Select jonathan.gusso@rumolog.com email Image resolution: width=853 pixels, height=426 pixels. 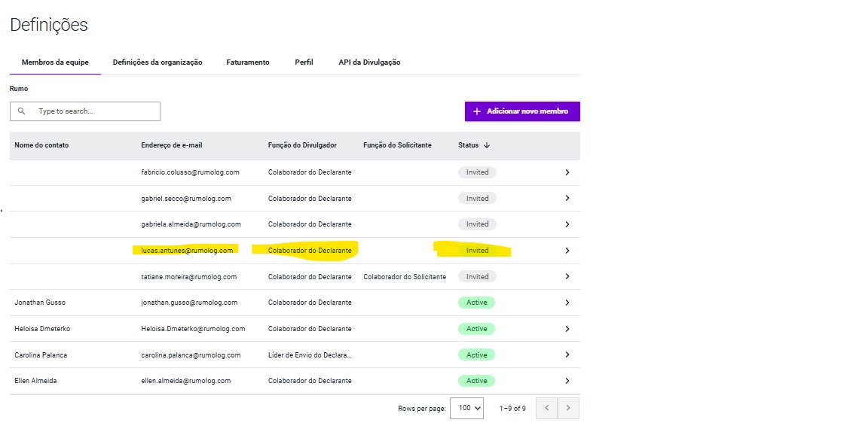pyautogui.click(x=189, y=303)
